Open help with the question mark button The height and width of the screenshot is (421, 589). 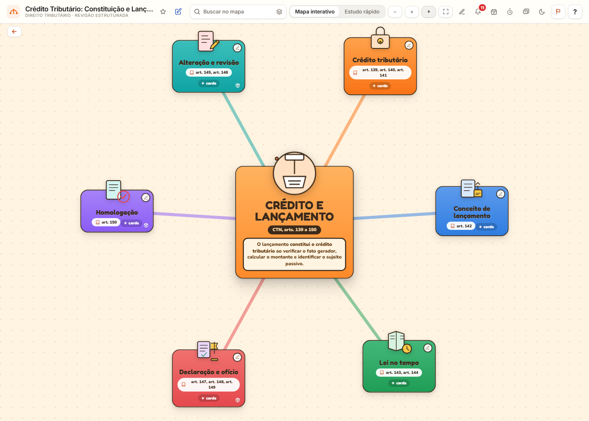(575, 12)
